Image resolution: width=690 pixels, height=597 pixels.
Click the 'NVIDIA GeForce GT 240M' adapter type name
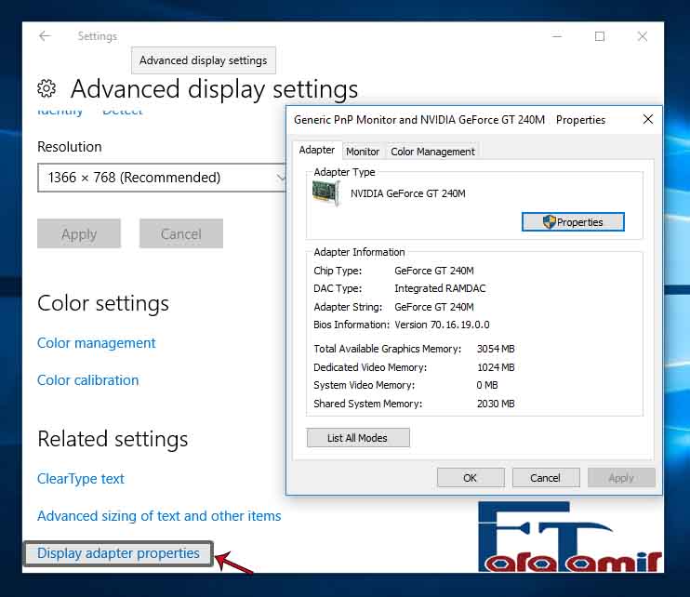[408, 193]
